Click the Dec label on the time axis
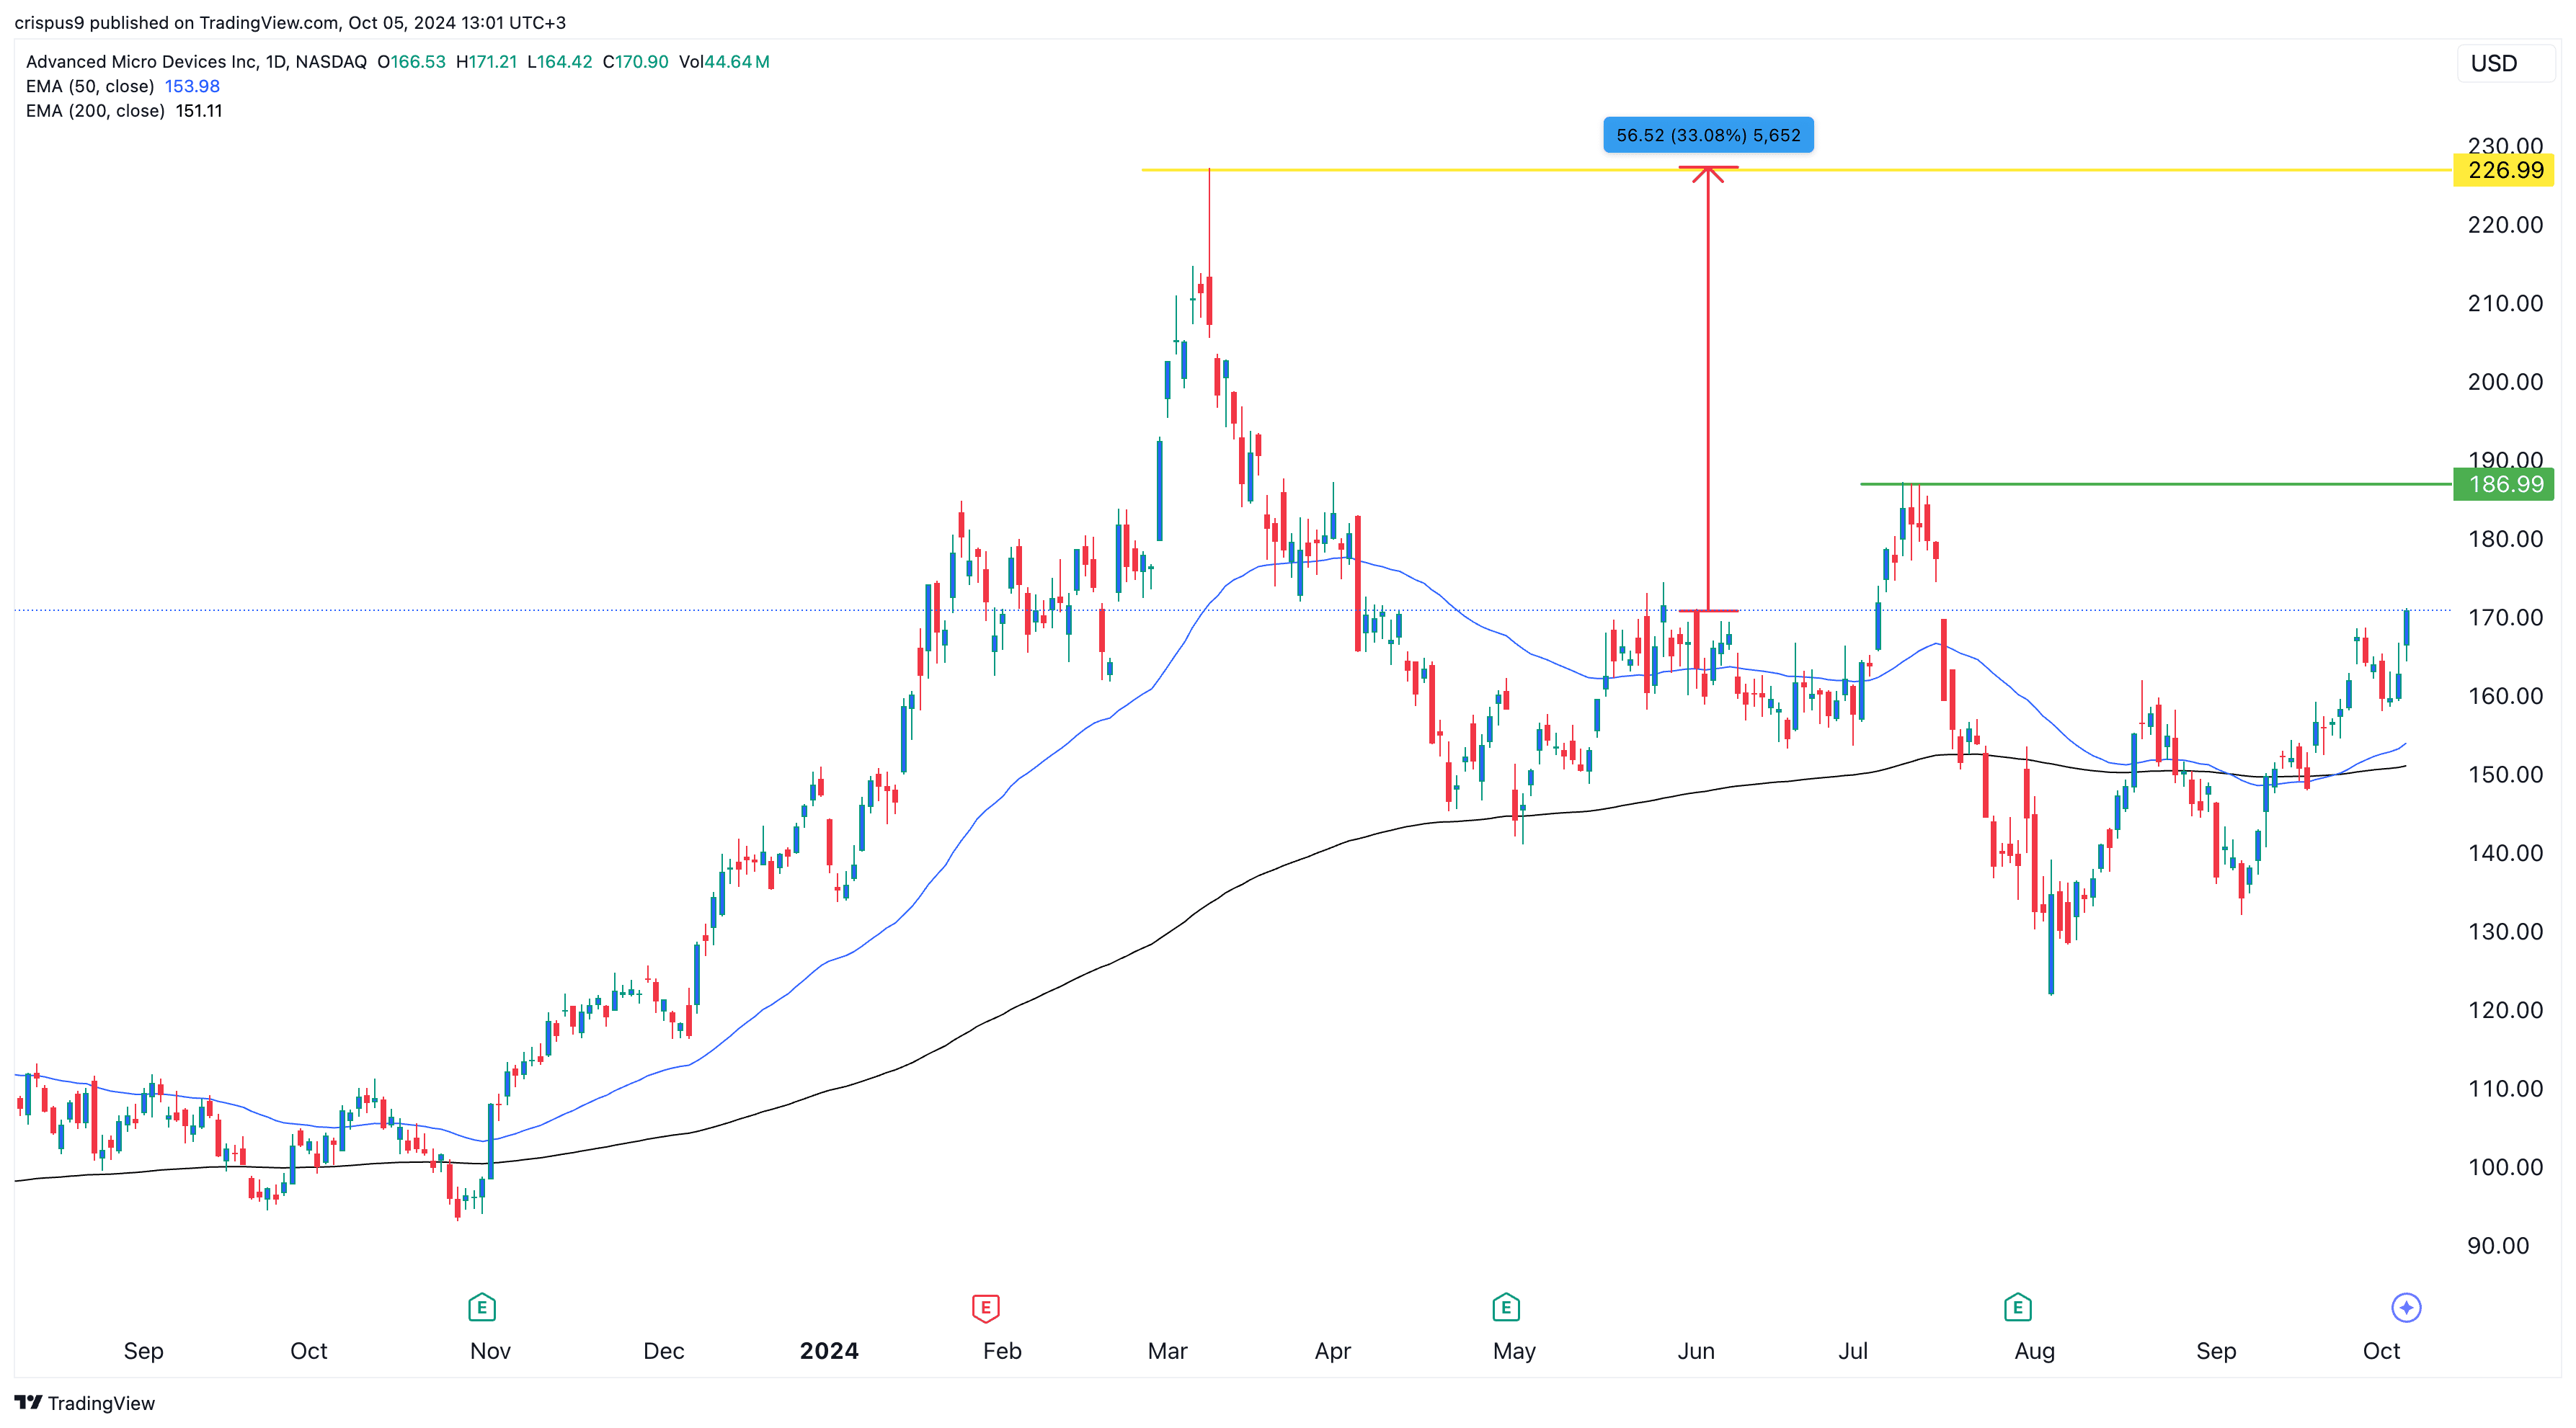 point(664,1350)
